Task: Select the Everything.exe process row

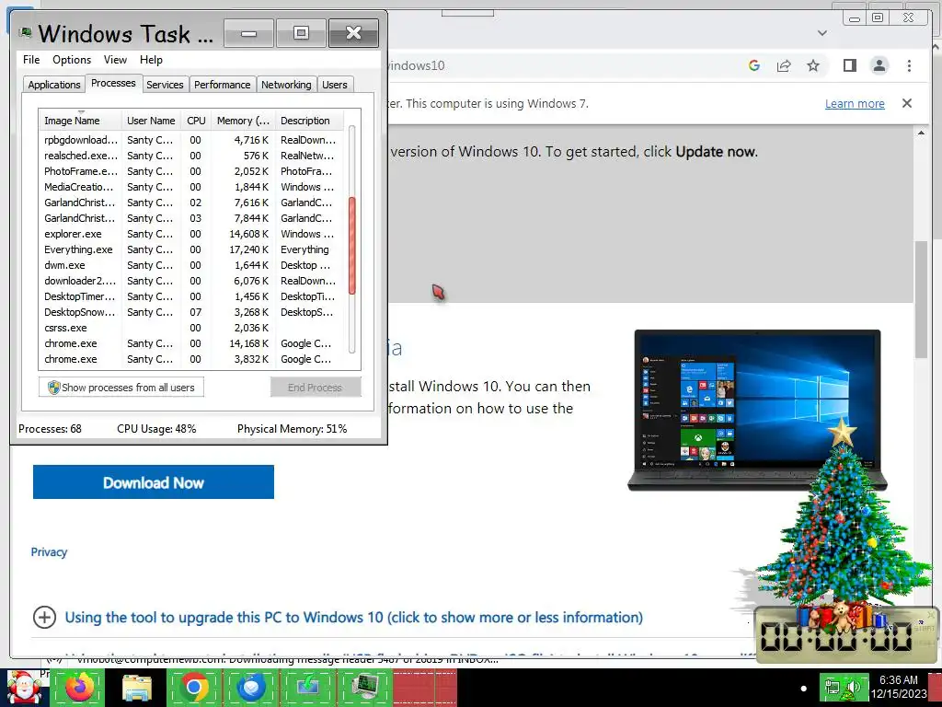Action: coord(191,249)
